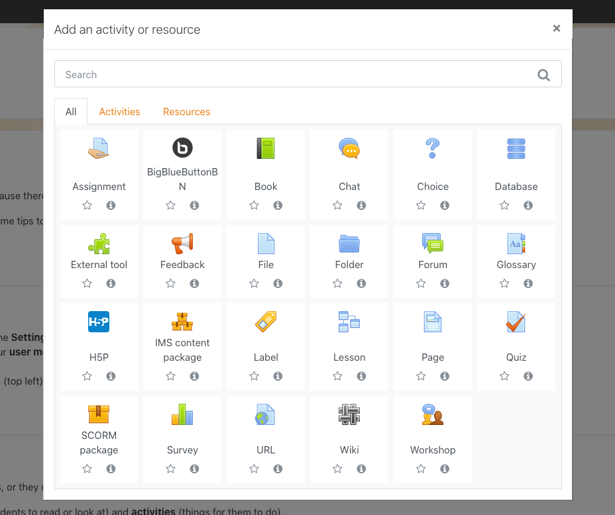Pick the Survey bar chart icon
Image resolution: width=615 pixels, height=515 pixels.
pyautogui.click(x=182, y=414)
